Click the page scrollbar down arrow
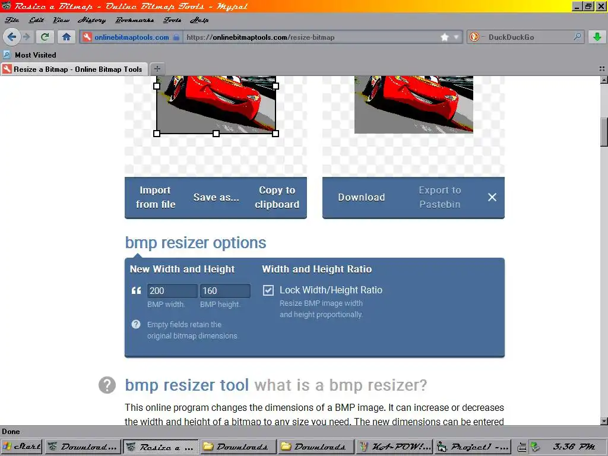The image size is (608, 456). point(604,421)
